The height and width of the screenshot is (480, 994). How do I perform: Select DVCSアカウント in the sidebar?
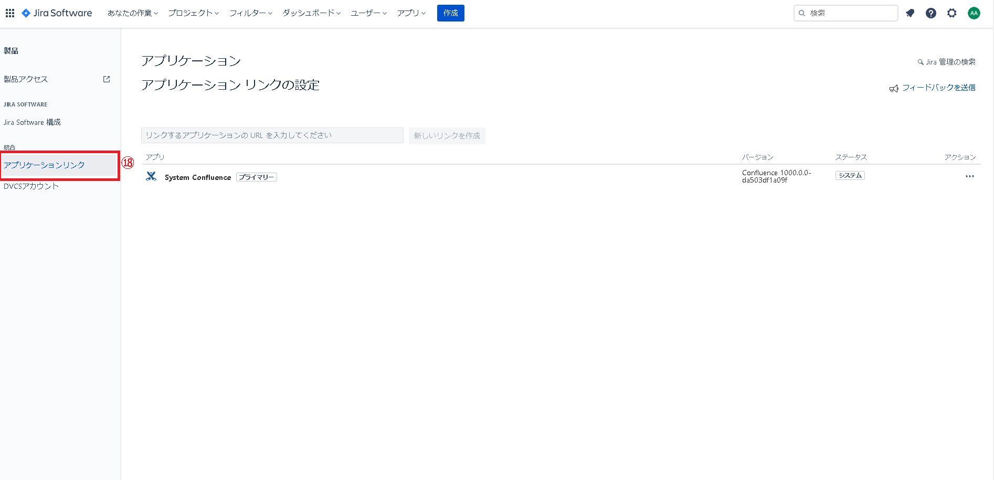[31, 186]
